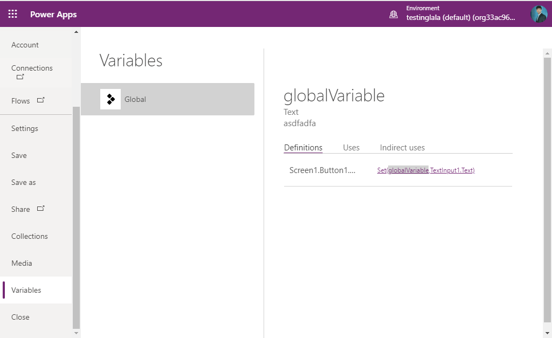Open the Collections panel
This screenshot has width=552, height=338.
pos(30,236)
